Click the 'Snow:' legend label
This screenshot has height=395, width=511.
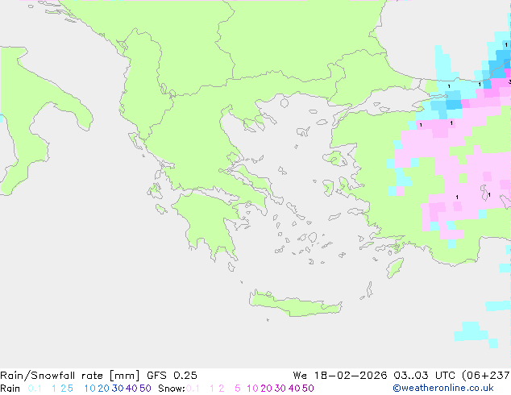point(172,389)
